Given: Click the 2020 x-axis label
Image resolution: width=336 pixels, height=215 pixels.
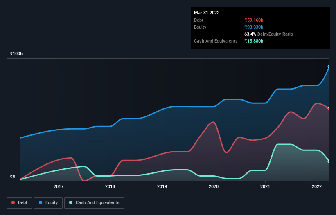Looking at the screenshot, I should coord(214,186).
